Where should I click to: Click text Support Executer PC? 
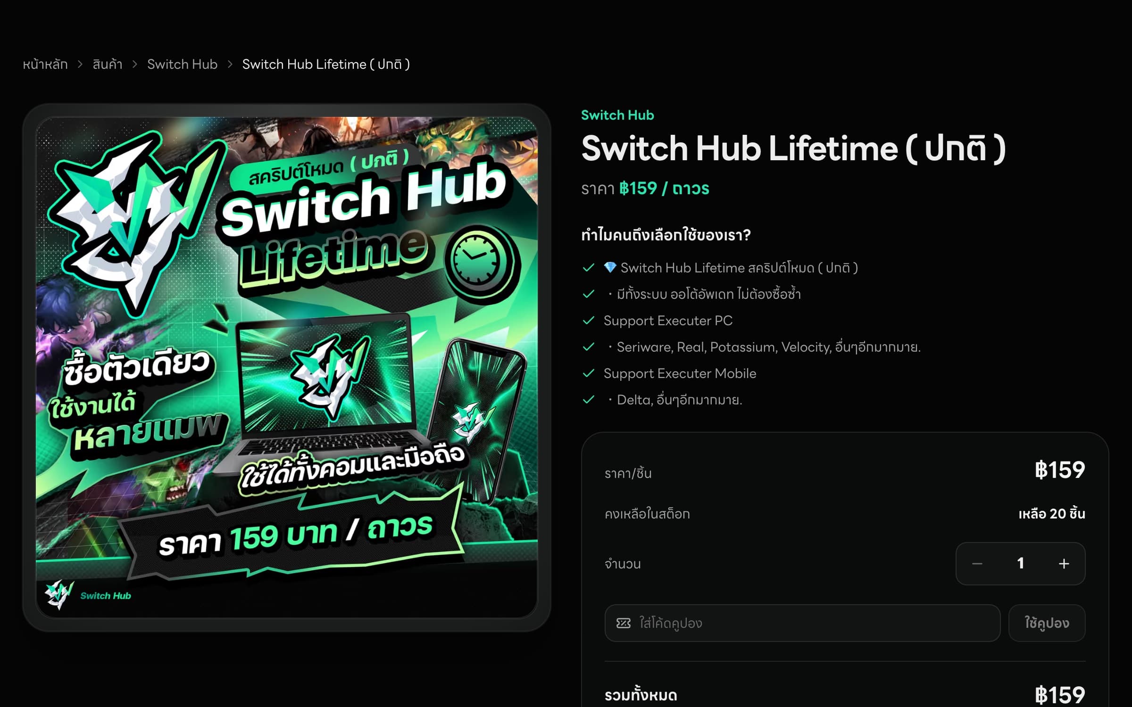[668, 321]
